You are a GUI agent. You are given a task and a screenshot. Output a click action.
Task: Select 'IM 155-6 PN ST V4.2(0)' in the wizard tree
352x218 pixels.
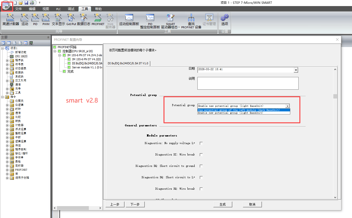84,59
